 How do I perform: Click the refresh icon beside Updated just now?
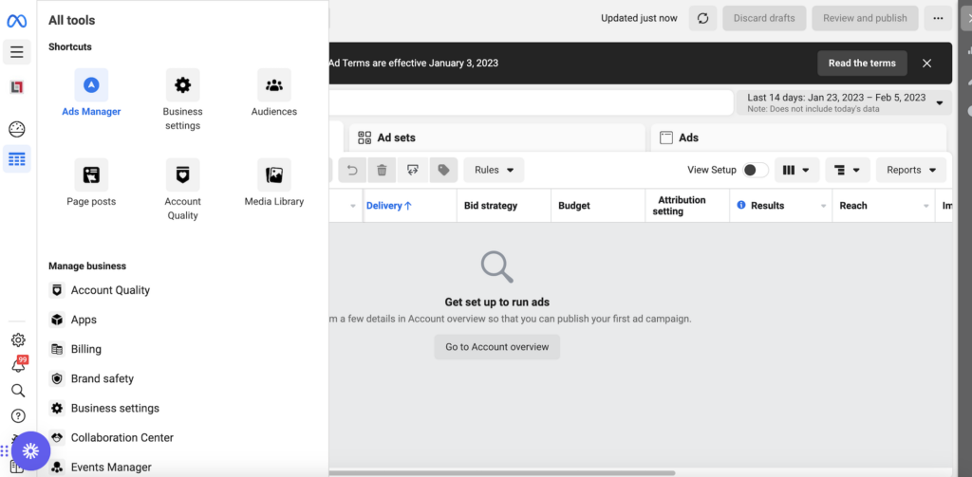703,19
